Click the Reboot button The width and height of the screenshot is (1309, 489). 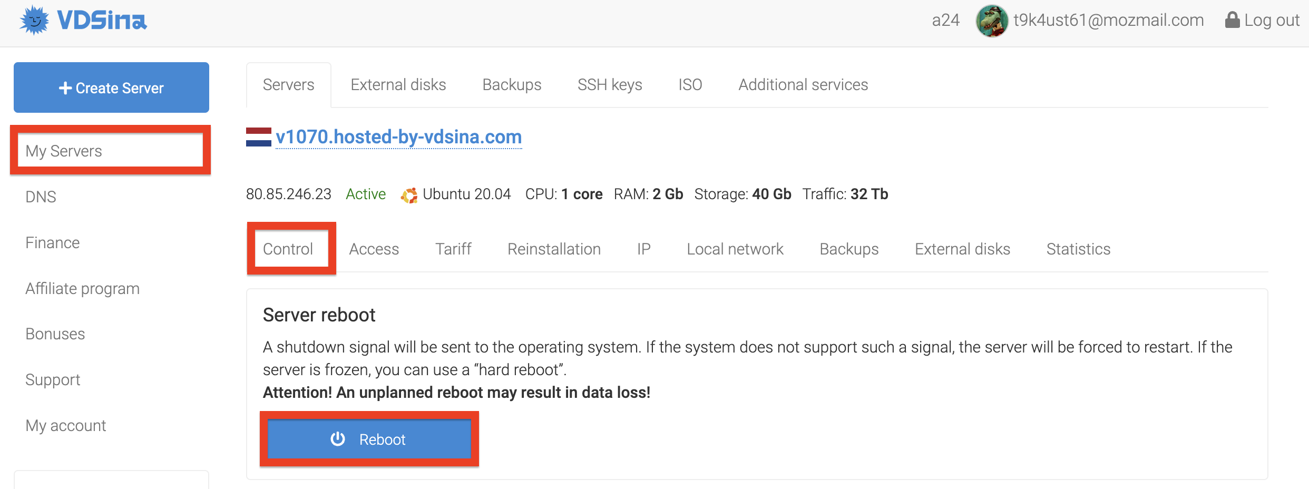[x=369, y=439]
